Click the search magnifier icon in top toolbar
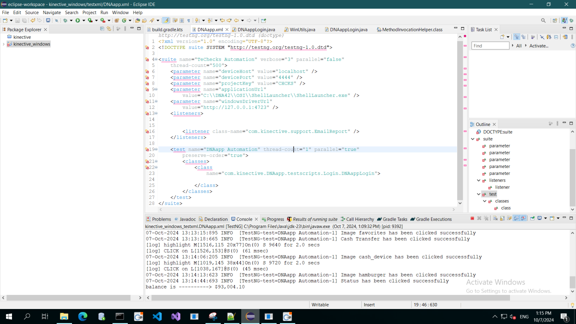 click(x=543, y=20)
